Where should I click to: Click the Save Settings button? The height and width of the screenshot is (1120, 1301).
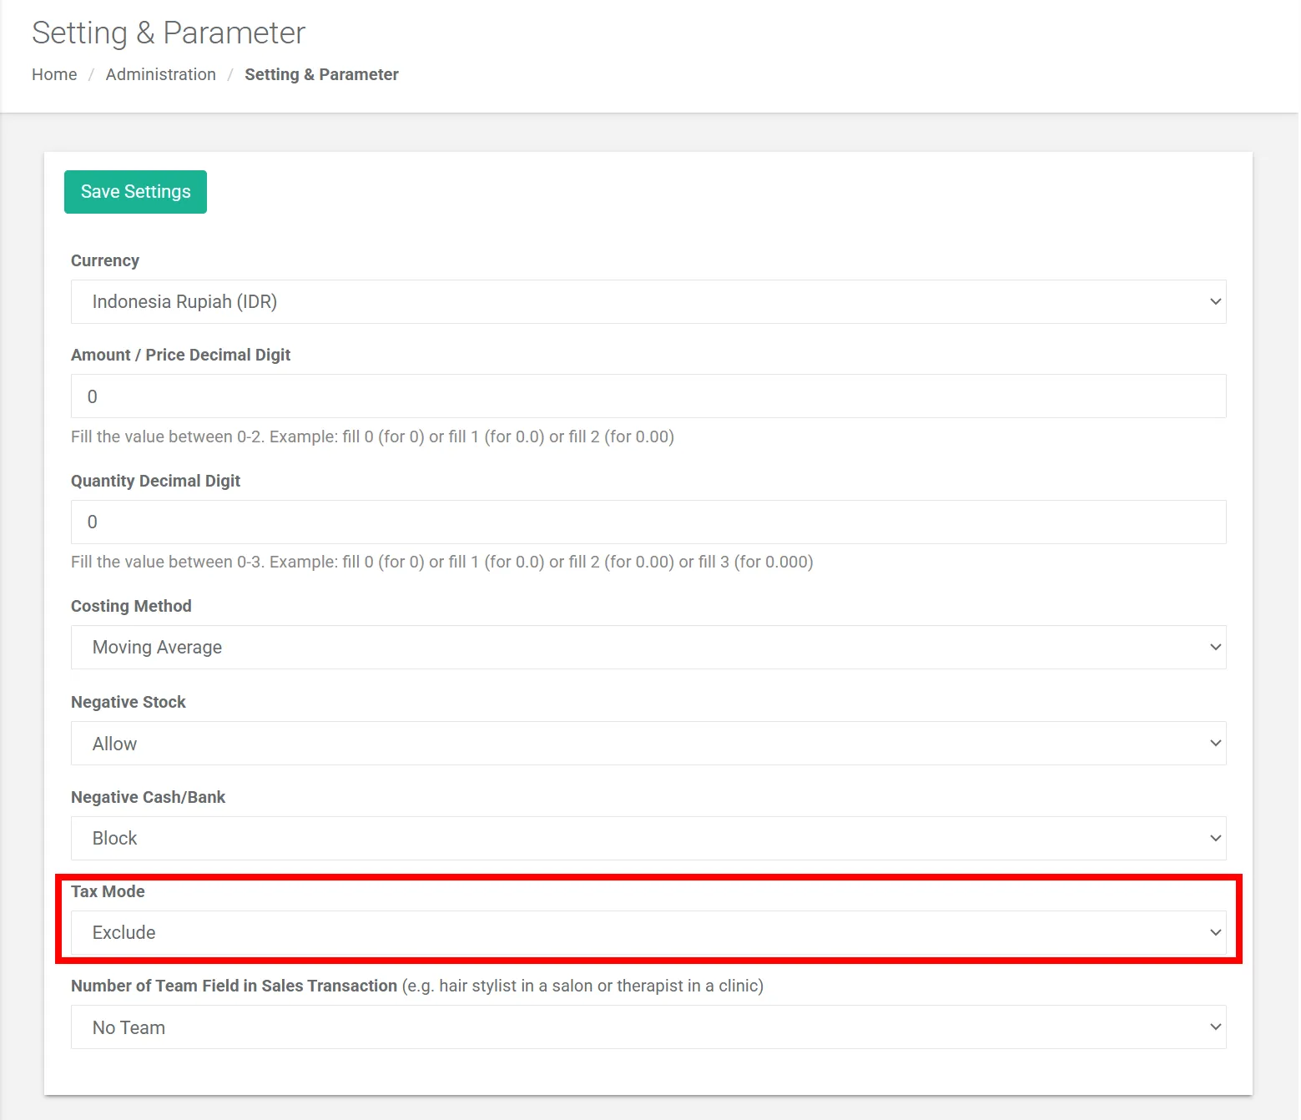(135, 192)
